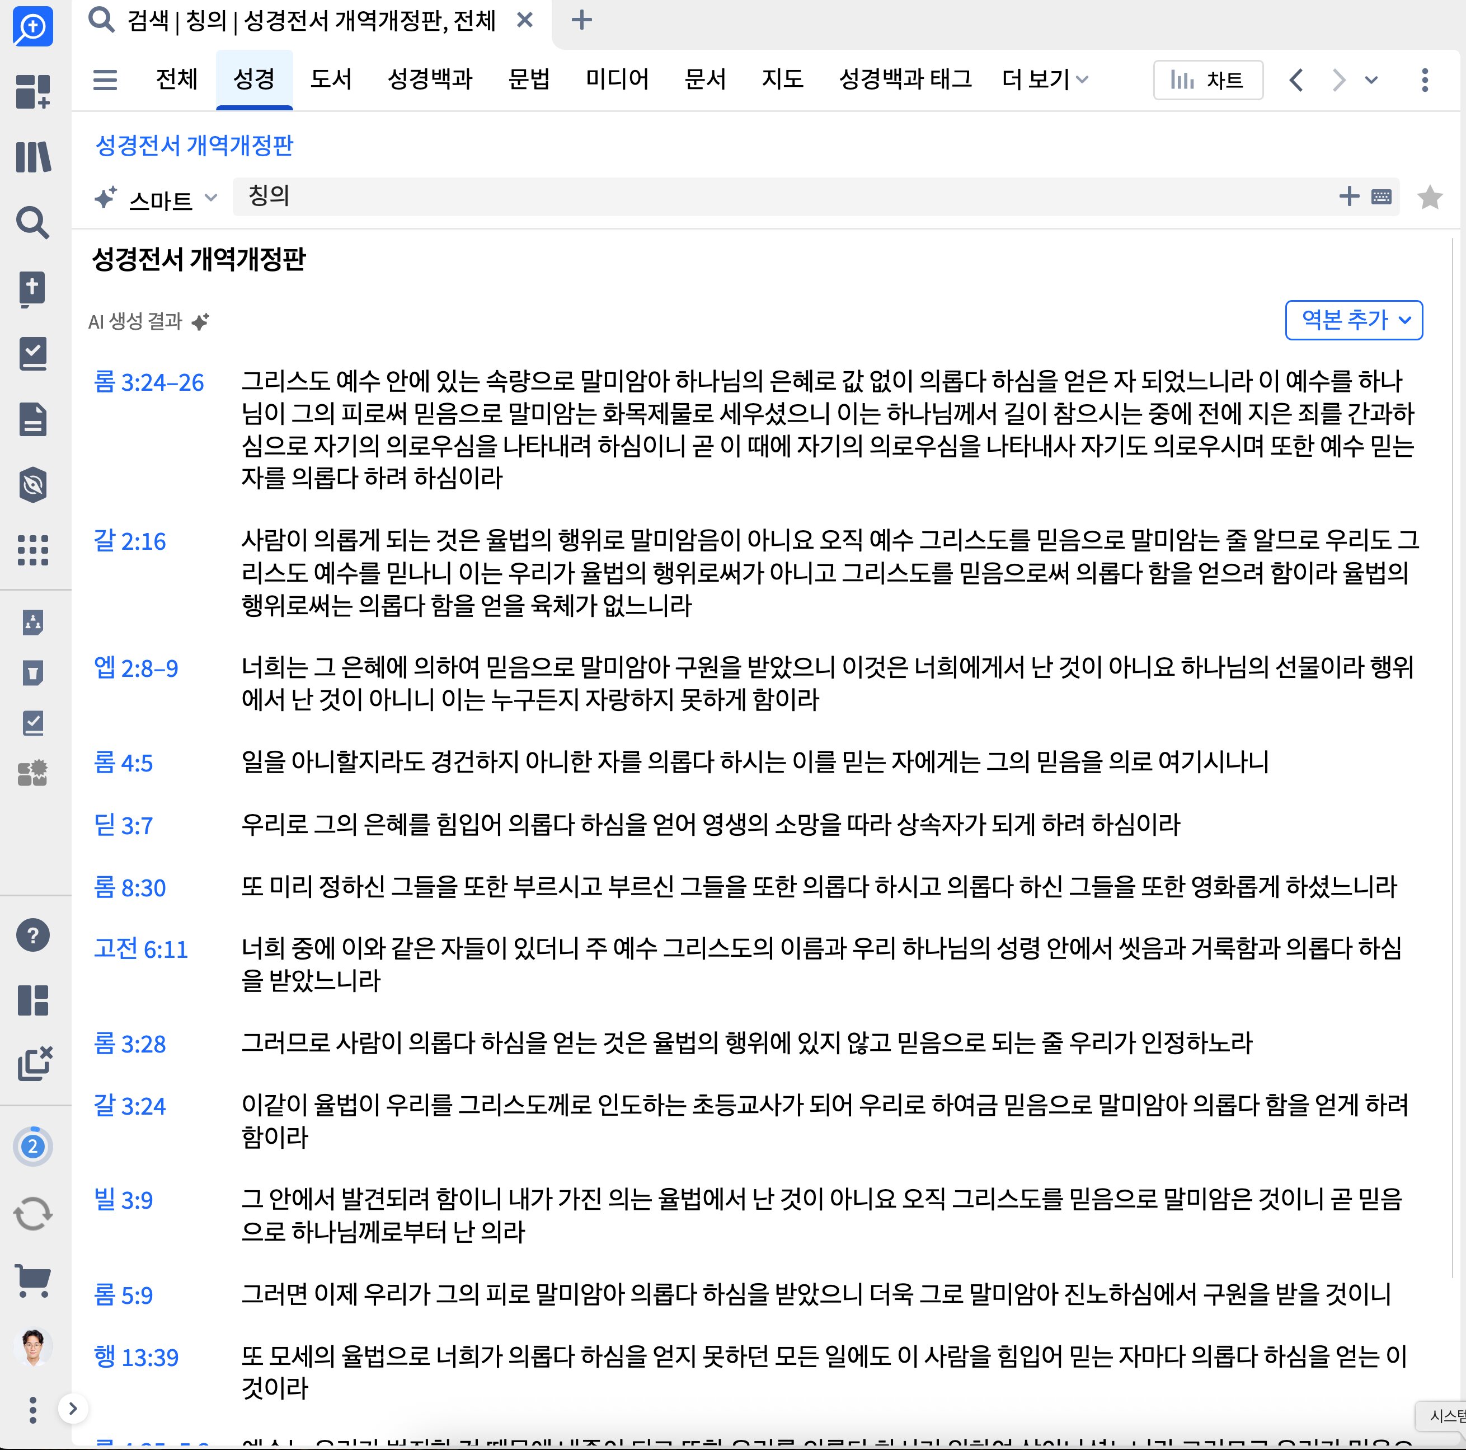Expand the sidebar with arrow button
This screenshot has width=1466, height=1450.
tap(73, 1409)
